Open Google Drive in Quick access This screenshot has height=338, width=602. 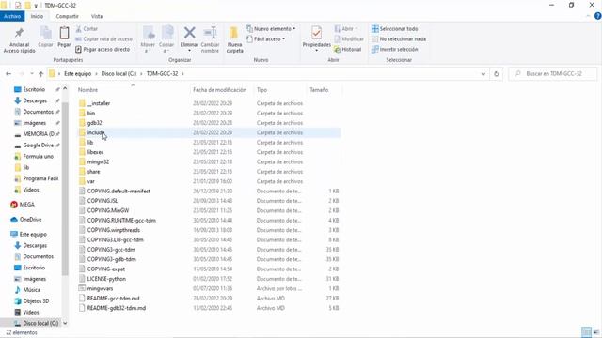[37, 145]
